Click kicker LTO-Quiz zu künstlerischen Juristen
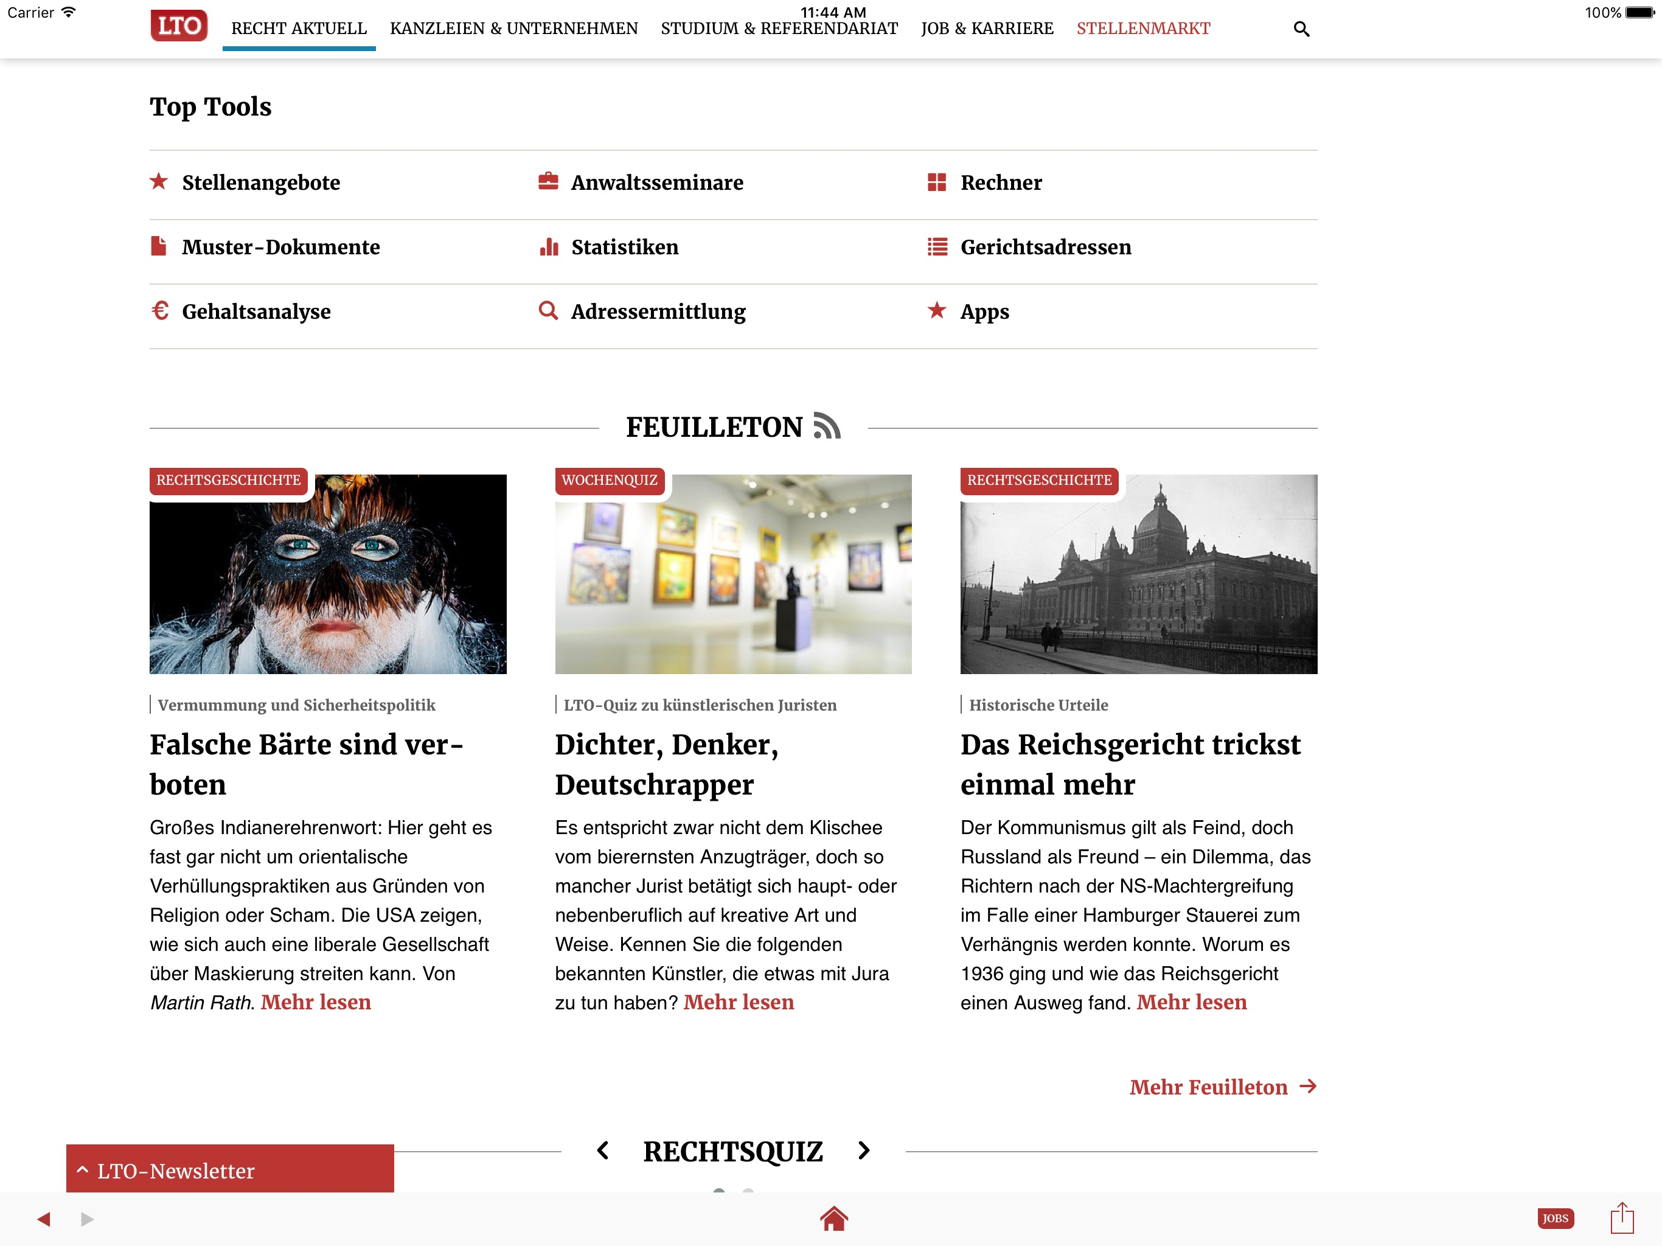Image resolution: width=1662 pixels, height=1246 pixels. [x=700, y=705]
